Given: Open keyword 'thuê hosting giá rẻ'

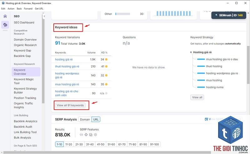Looking at the screenshot, I should click(x=67, y=66).
